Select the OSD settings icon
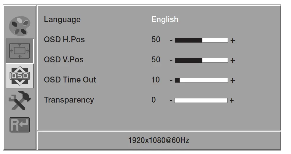This screenshot has height=154, width=291. [20, 76]
